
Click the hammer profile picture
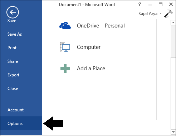click(168, 14)
